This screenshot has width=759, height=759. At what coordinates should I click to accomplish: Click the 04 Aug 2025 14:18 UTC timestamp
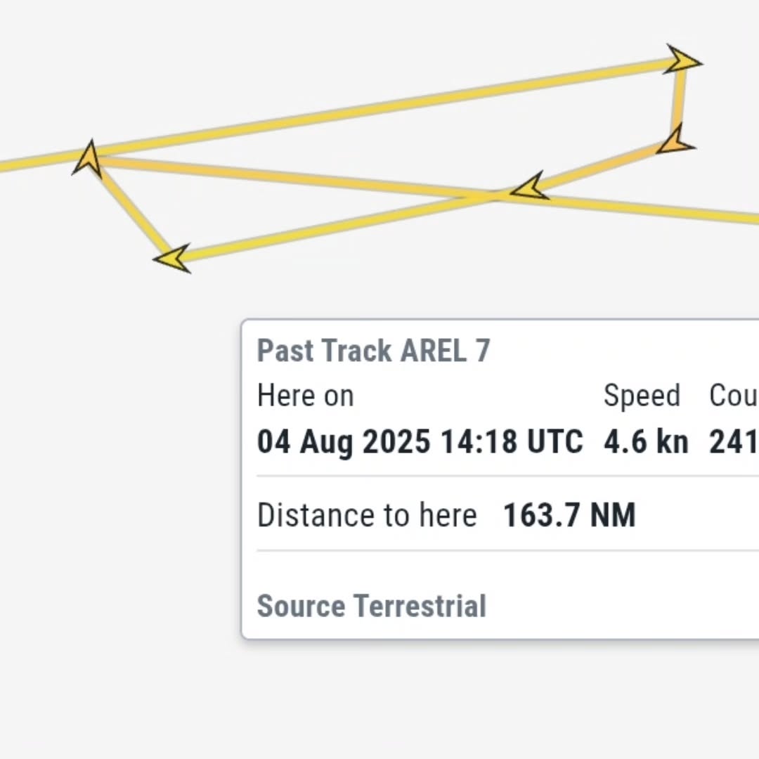click(420, 442)
